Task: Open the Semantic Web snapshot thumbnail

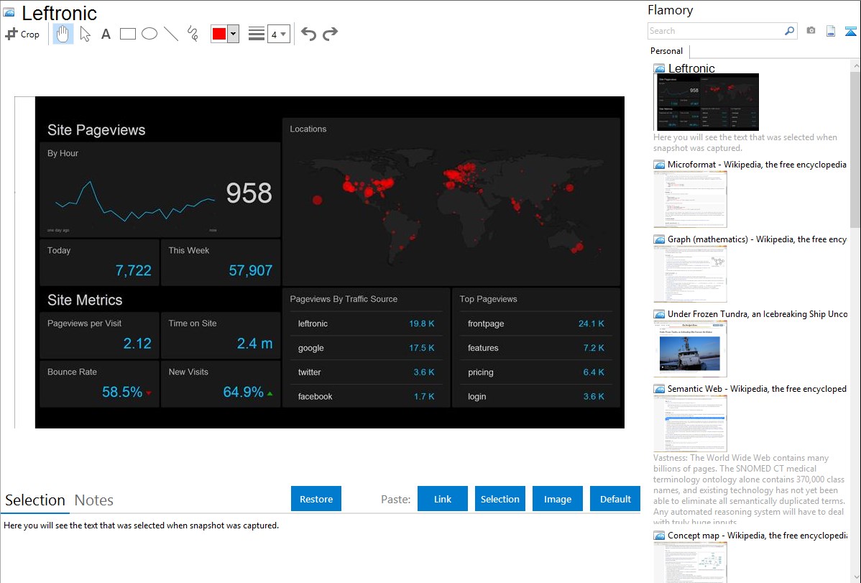Action: [x=690, y=423]
